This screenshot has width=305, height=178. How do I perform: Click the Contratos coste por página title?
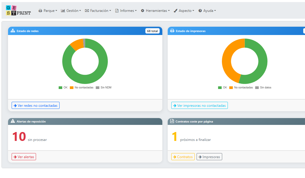click(194, 121)
